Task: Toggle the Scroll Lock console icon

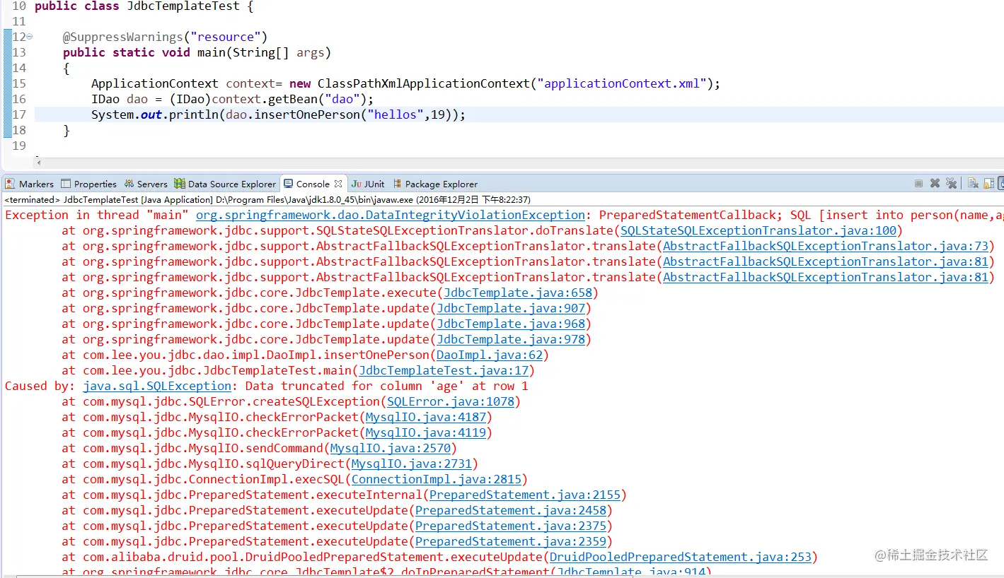Action: [988, 184]
